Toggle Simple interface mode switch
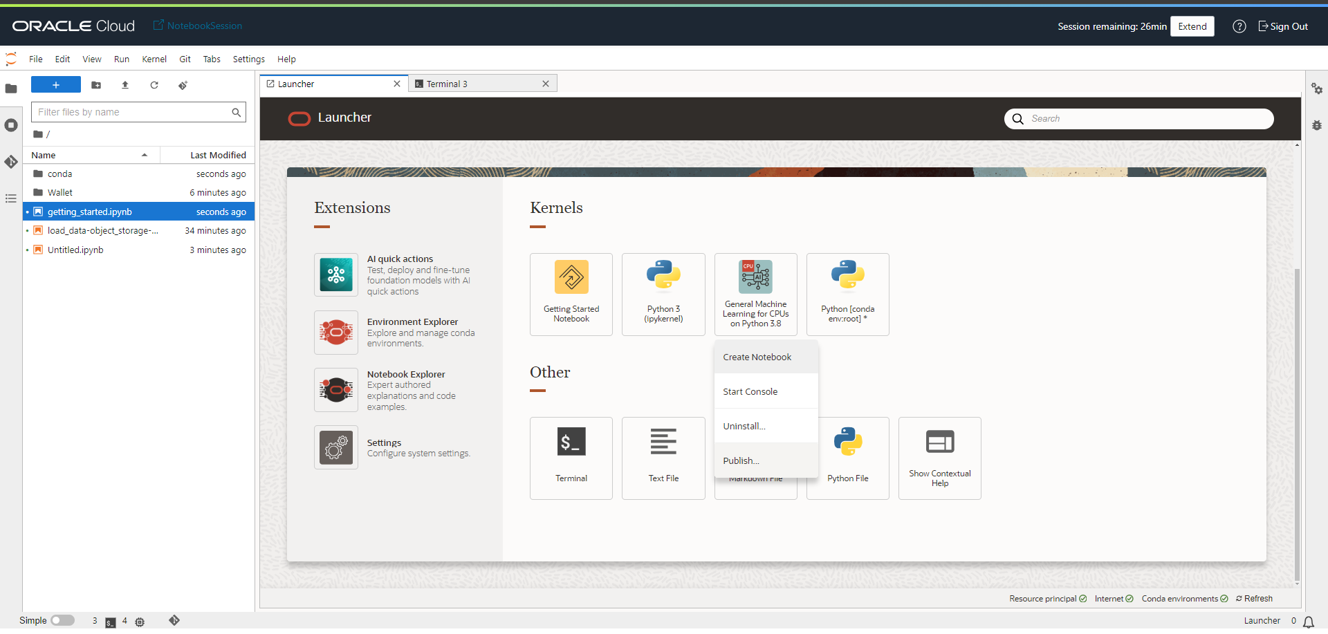 (x=62, y=620)
